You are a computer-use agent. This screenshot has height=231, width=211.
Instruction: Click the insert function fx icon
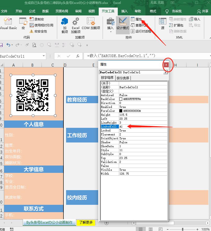click(78, 56)
